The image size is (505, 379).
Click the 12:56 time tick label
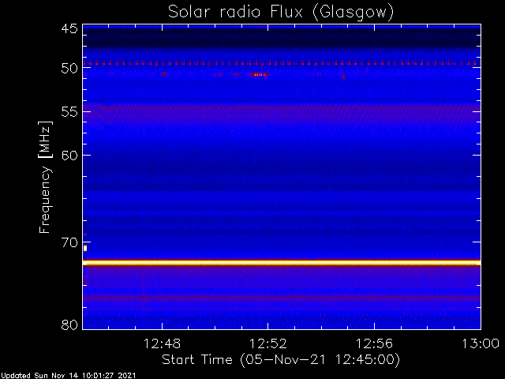click(x=374, y=343)
